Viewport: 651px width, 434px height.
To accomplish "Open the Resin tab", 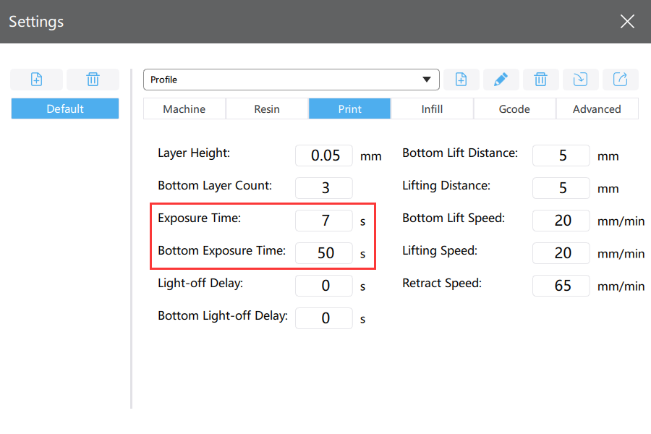I will [267, 109].
